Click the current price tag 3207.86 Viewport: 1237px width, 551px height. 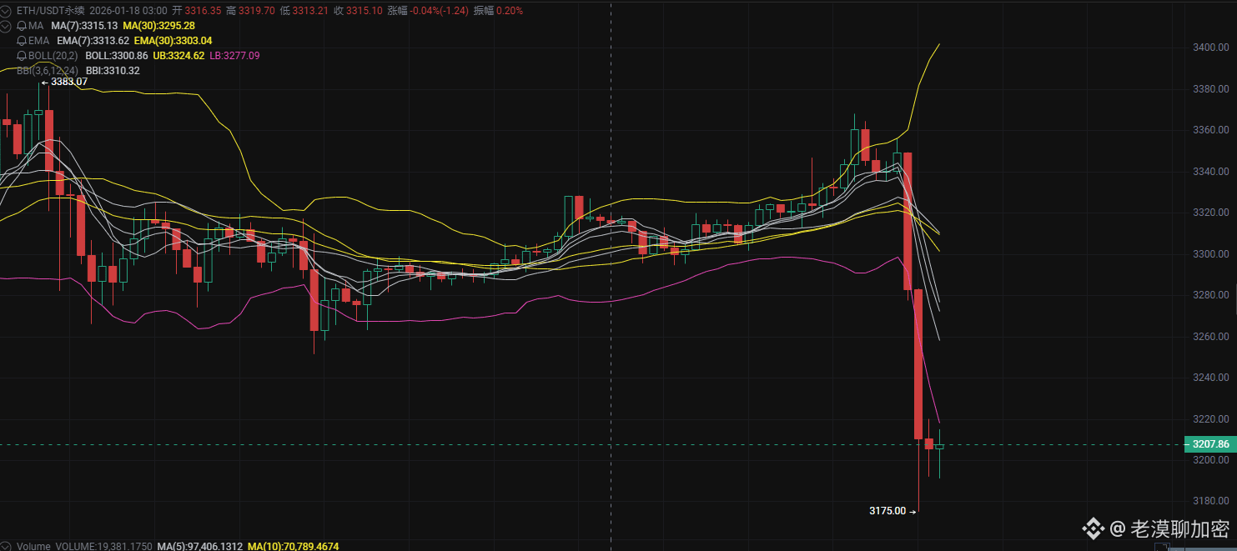click(1209, 444)
